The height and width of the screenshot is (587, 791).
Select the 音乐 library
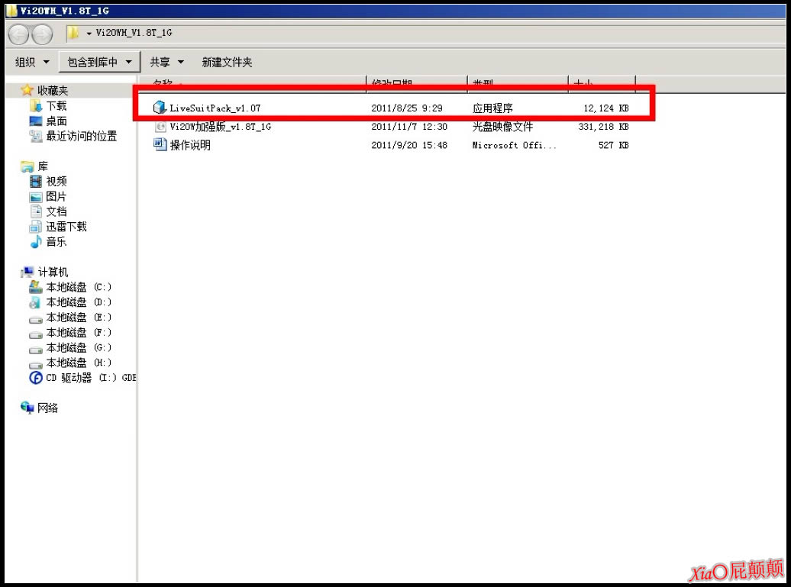56,242
